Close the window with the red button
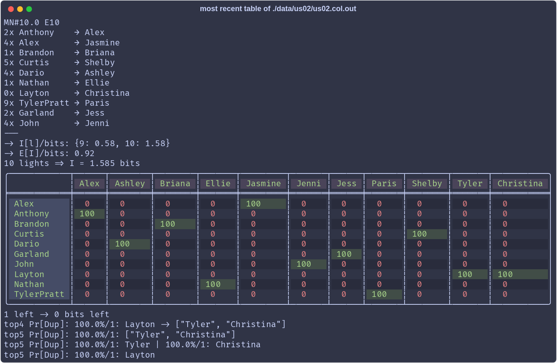 11,9
